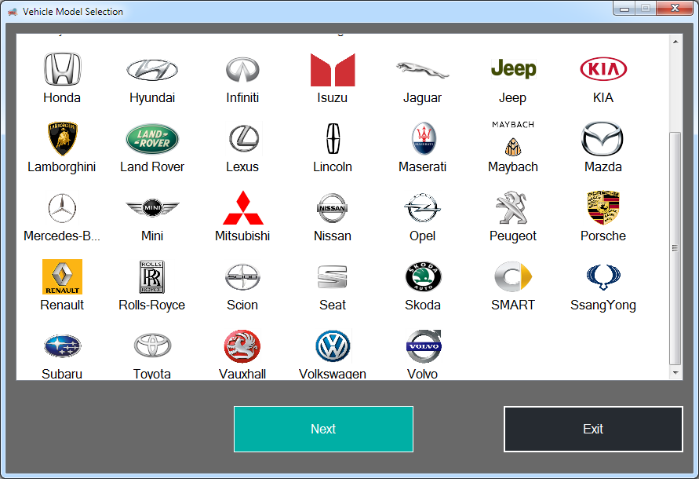Click the scrollbar up arrow
Viewport: 699px width, 479px height.
675,42
